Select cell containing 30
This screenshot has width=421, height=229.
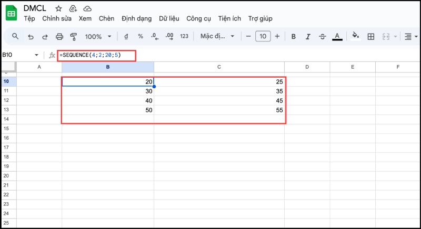[108, 91]
